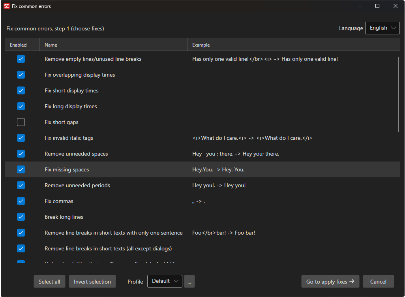Uncheck Fix long display times
Viewport: 405px width, 297px height.
21,106
